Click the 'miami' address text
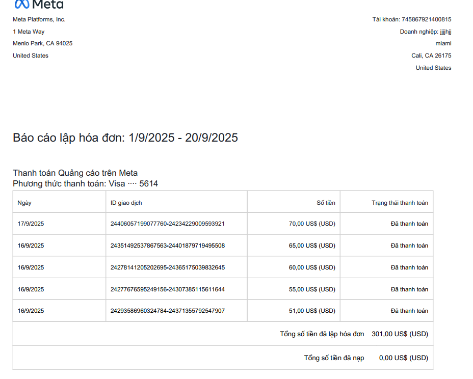The height and width of the screenshot is (379, 473). [x=443, y=43]
